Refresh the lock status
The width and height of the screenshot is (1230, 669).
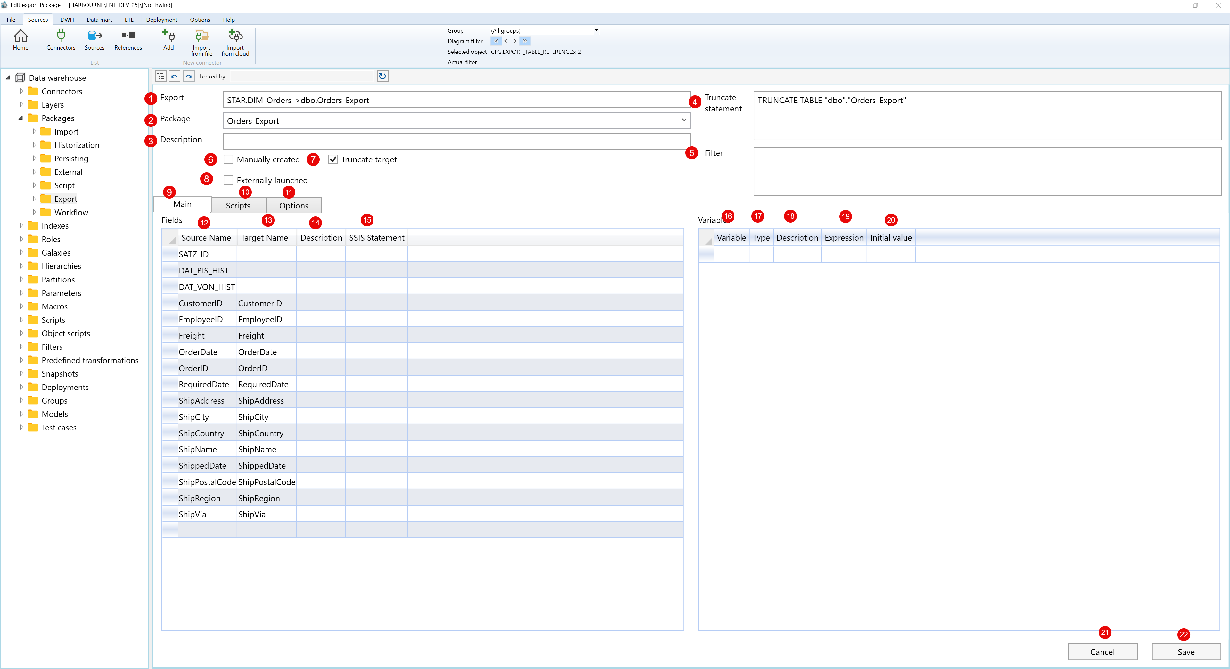point(382,77)
